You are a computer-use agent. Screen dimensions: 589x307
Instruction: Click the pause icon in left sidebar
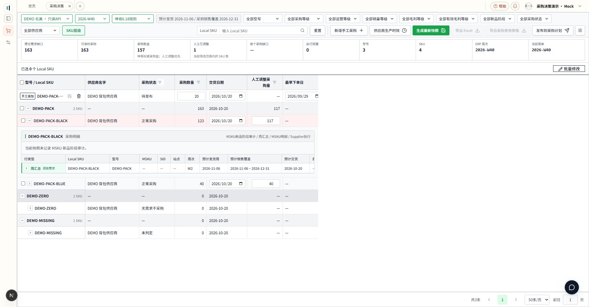[x=8, y=8]
